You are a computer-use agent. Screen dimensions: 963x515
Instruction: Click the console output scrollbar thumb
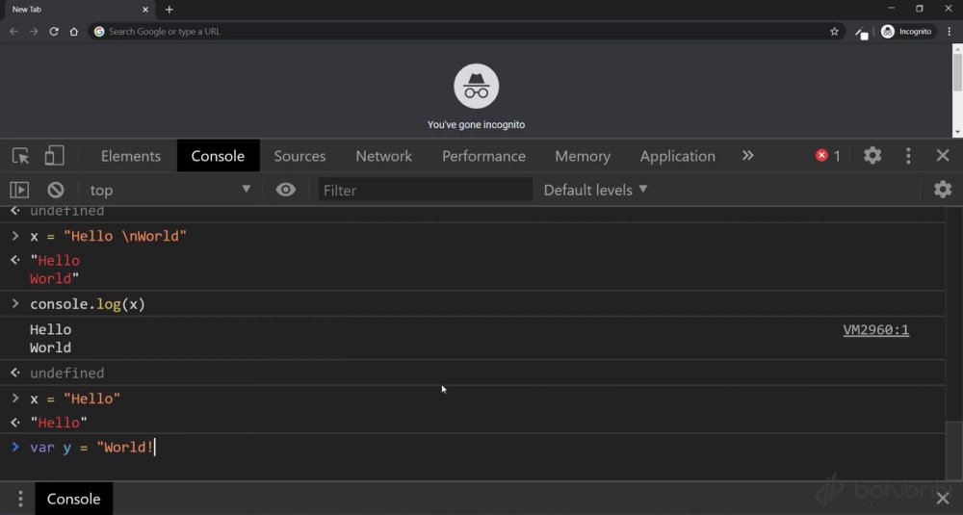click(x=953, y=450)
